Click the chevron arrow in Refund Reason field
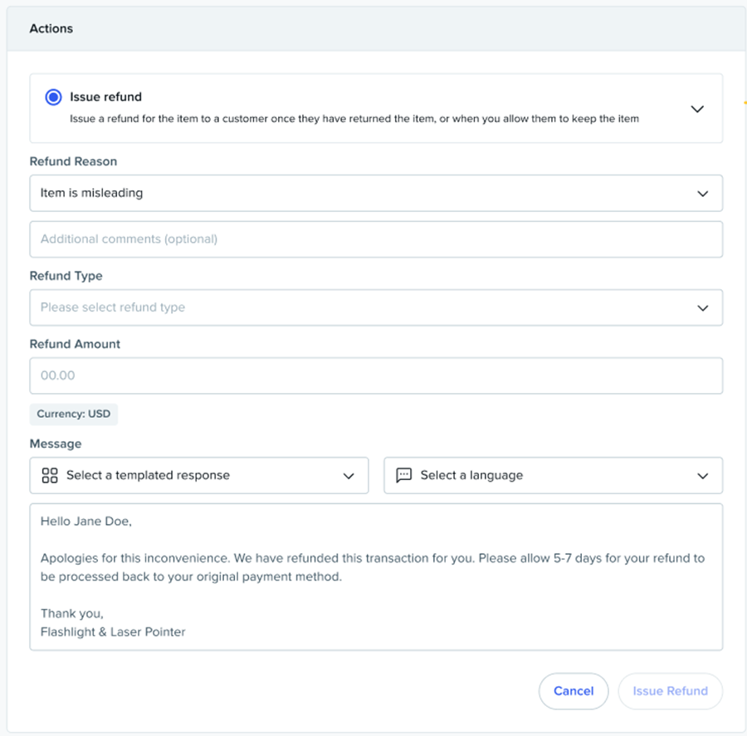747x736 pixels. (703, 194)
